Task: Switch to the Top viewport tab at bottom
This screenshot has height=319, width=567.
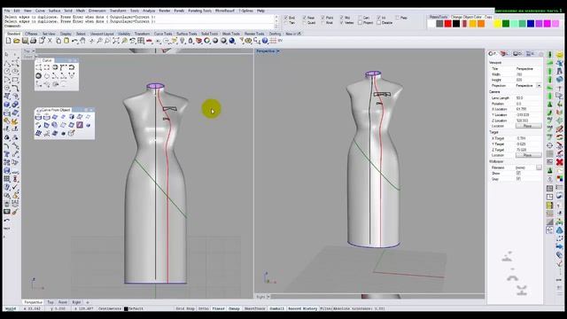Action: [50, 302]
